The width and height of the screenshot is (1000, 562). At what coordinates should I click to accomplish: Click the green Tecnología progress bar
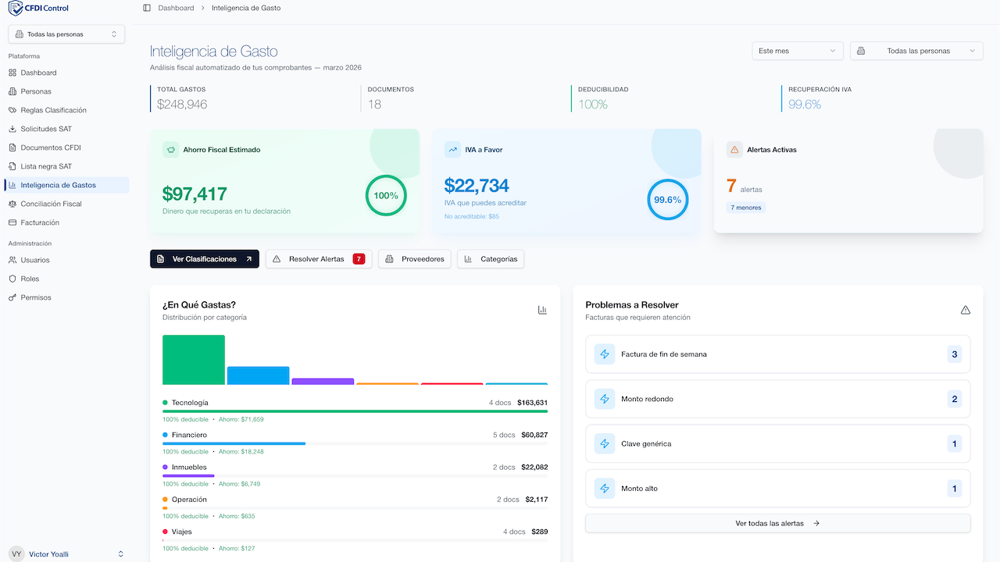pos(355,409)
